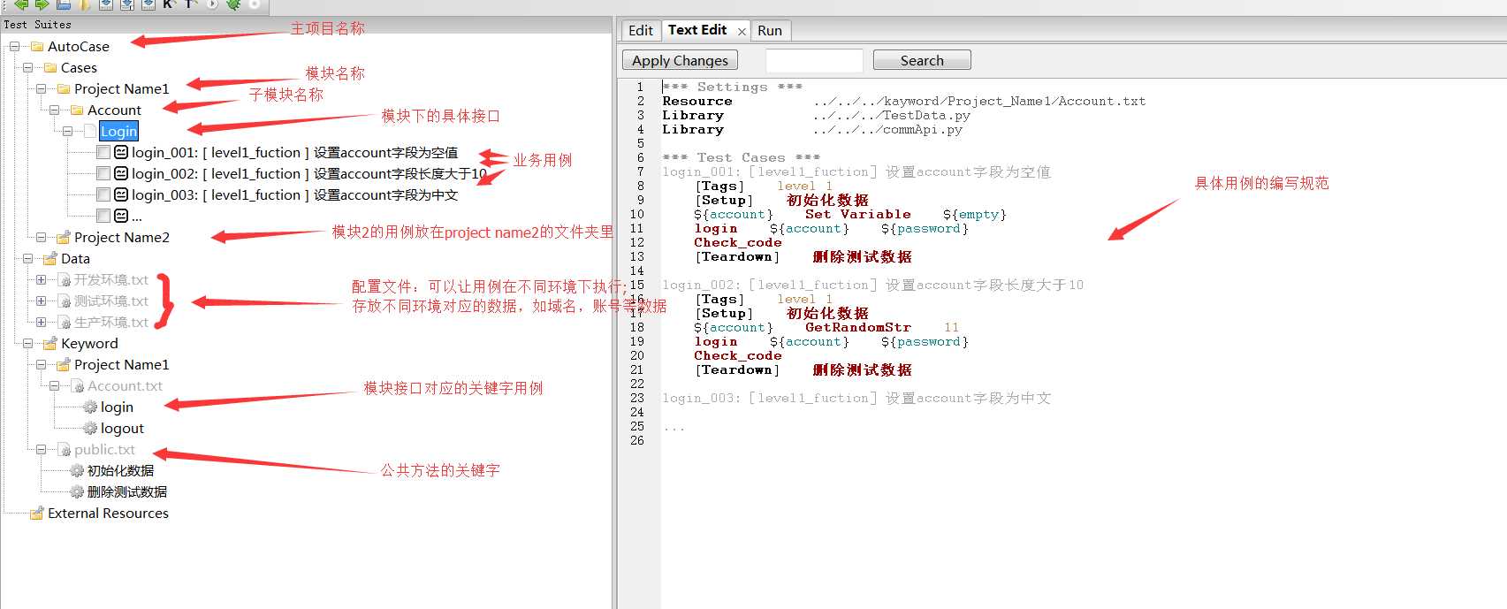Screen dimensions: 1507x609
Task: Click the Login suite file icon
Action: [90, 131]
